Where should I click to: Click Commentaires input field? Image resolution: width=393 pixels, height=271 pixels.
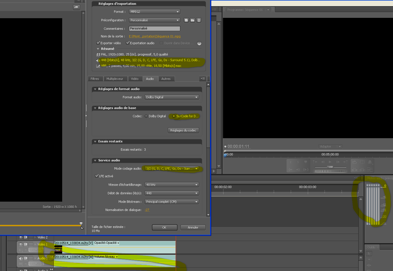point(154,29)
